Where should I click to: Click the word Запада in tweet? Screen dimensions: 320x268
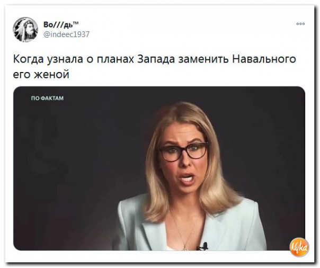pyautogui.click(x=156, y=59)
